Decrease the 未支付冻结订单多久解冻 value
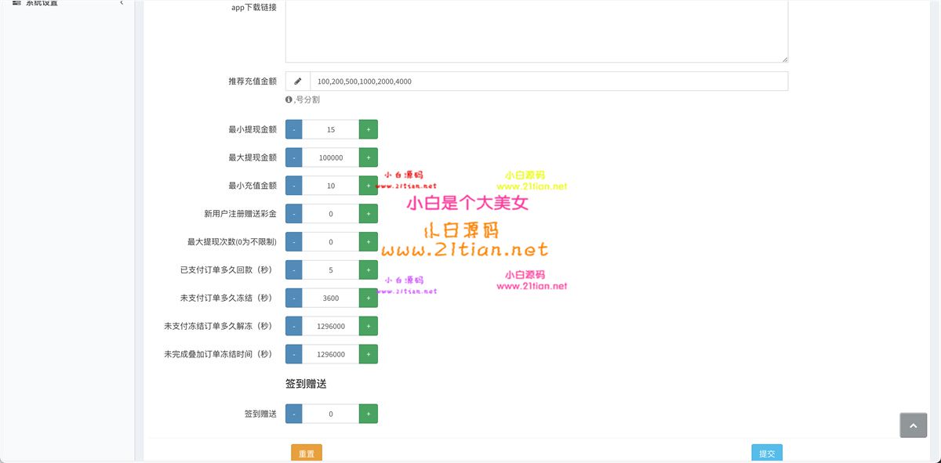 click(x=294, y=326)
